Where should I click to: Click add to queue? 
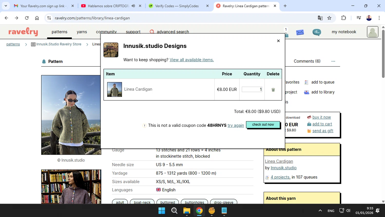coord(320,82)
